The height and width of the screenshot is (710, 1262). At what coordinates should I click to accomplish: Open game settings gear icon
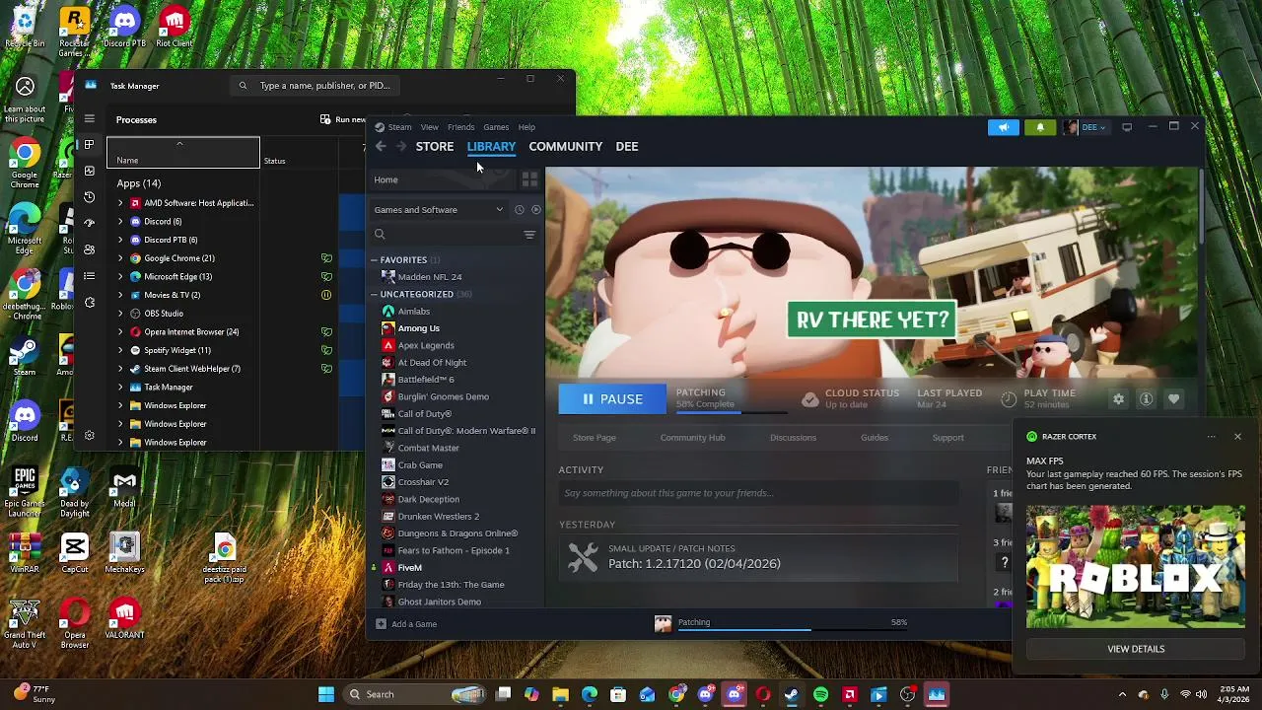pyautogui.click(x=1118, y=399)
